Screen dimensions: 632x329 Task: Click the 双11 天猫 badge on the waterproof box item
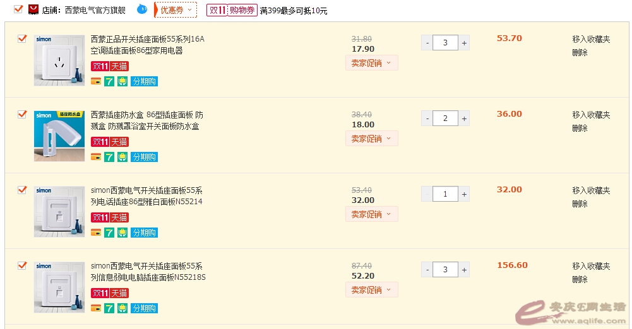coord(110,142)
